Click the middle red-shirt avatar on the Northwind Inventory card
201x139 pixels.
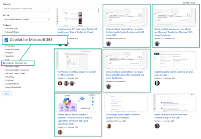click(66, 83)
